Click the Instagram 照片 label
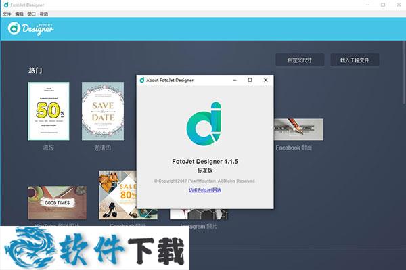406x270 pixels. pos(199,227)
